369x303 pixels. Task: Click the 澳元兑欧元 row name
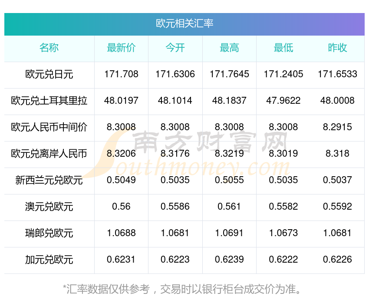[49, 207]
